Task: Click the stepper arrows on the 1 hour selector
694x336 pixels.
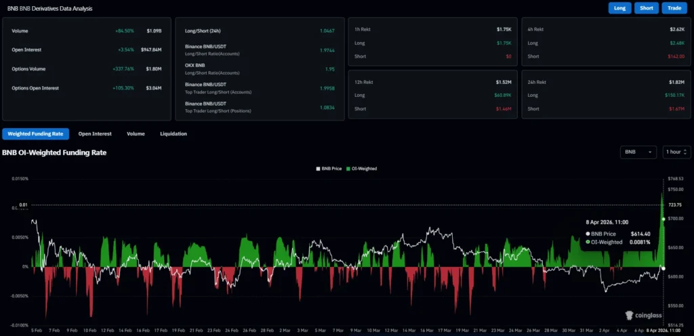Action: [686, 152]
